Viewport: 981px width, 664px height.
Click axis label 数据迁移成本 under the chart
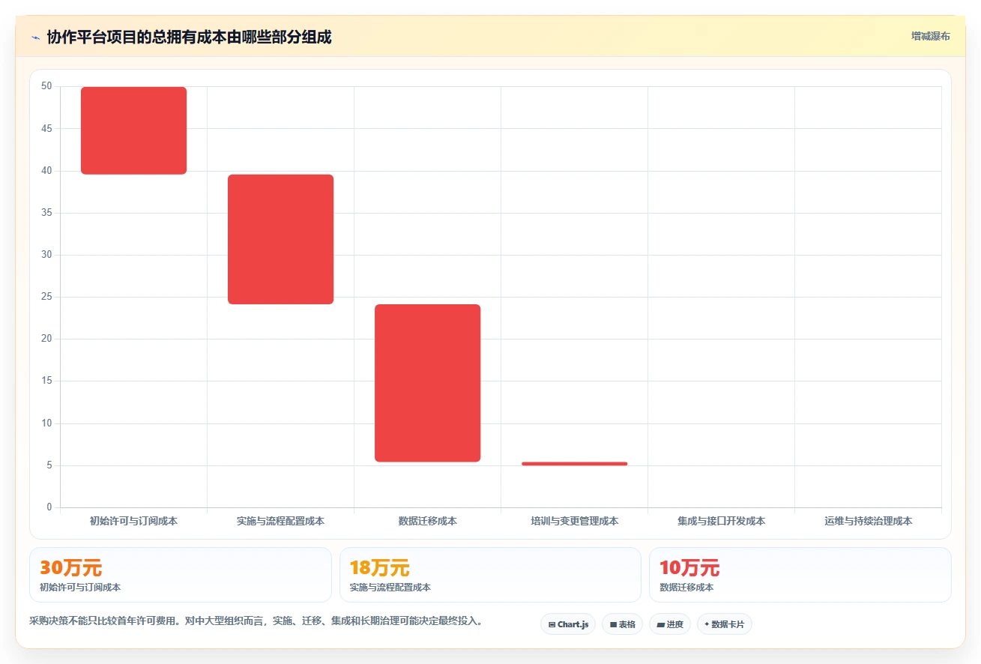[x=427, y=521]
